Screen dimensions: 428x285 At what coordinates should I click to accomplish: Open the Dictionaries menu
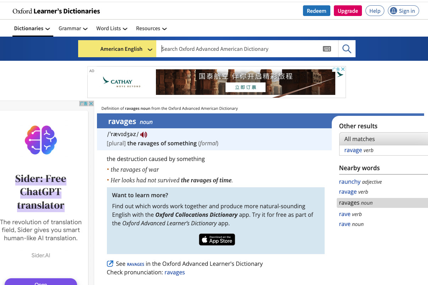[x=32, y=28]
